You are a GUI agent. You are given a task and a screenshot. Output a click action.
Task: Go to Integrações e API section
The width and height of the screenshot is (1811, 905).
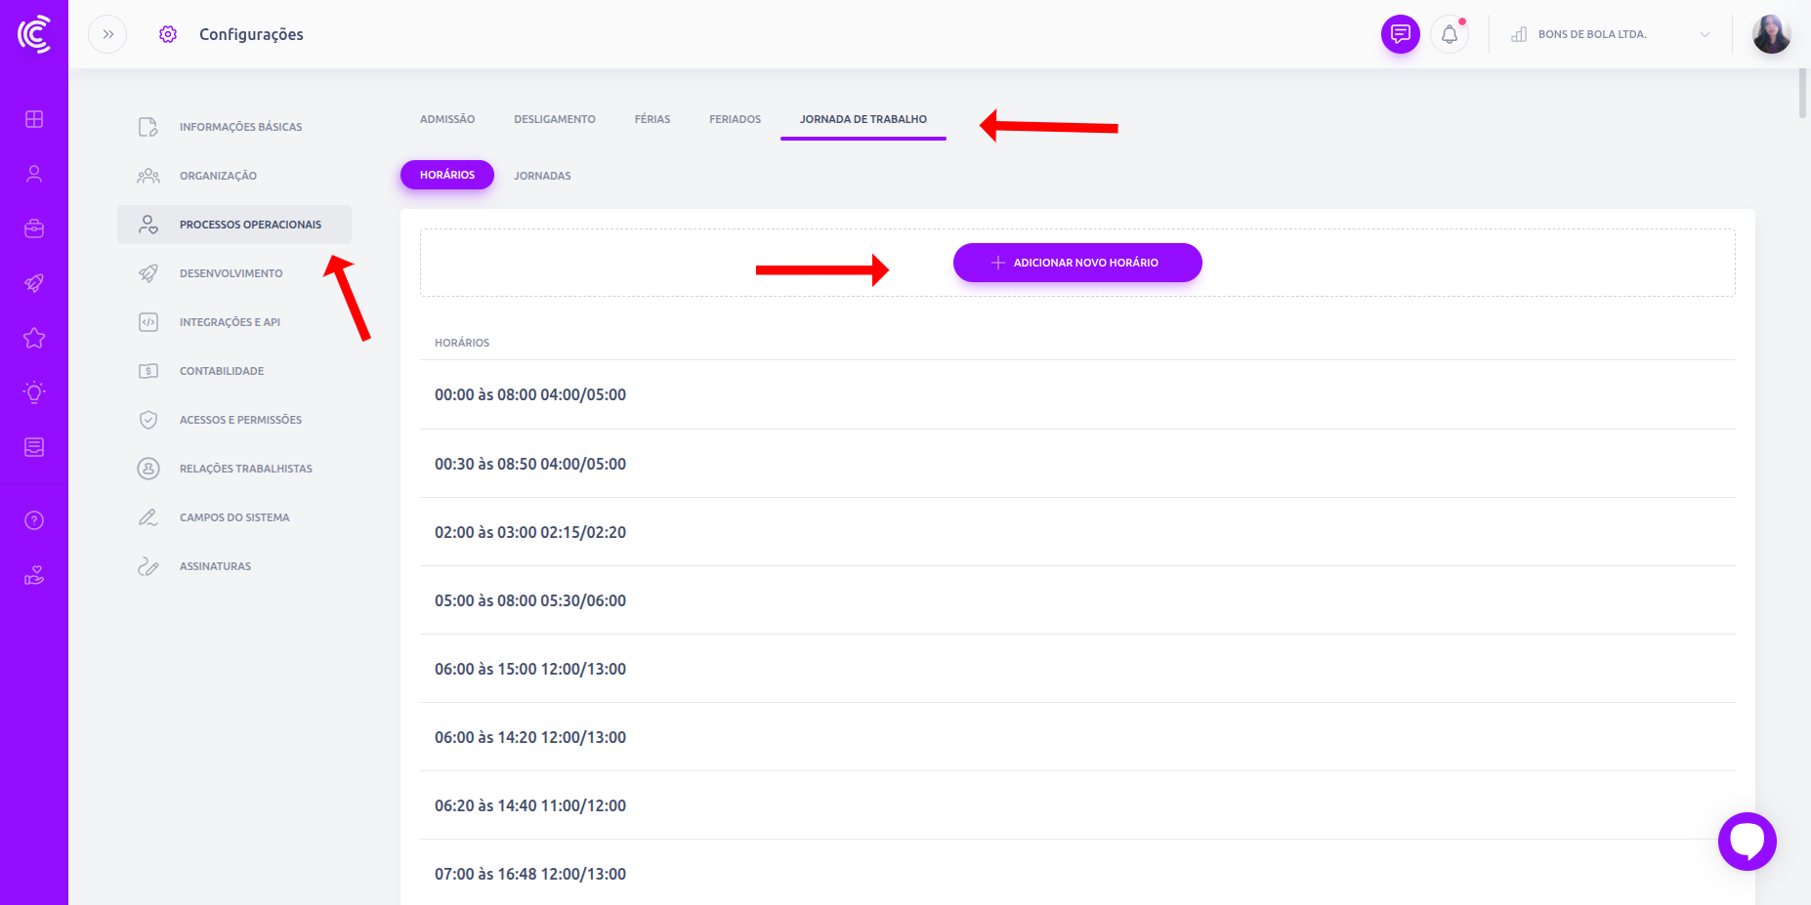pos(230,322)
